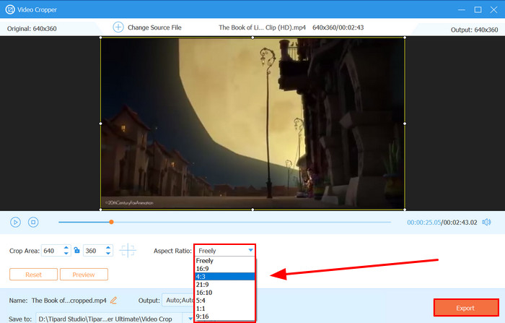Maximize the Video Cropper window
This screenshot has width=505, height=323.
coord(478,9)
